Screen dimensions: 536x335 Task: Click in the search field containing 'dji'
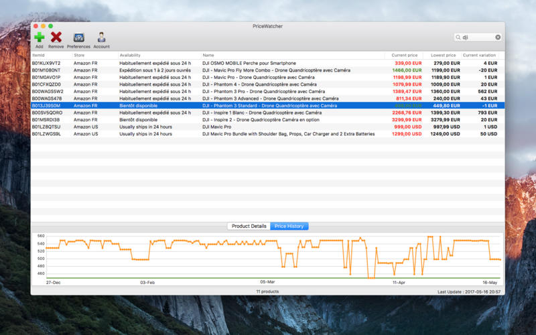pos(478,38)
